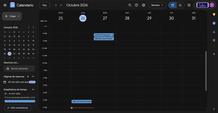Get add-ons plus icon in side panel

214,54
